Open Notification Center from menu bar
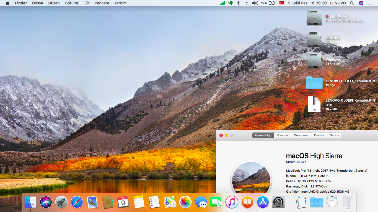This screenshot has width=378, height=212. [x=369, y=3]
